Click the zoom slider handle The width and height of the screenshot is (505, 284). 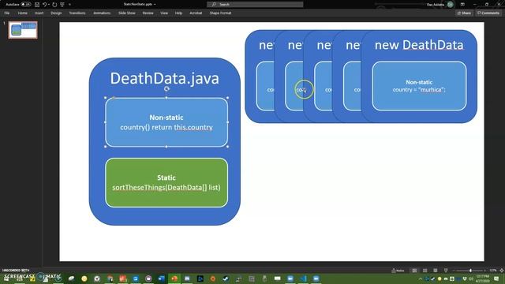tap(470, 271)
